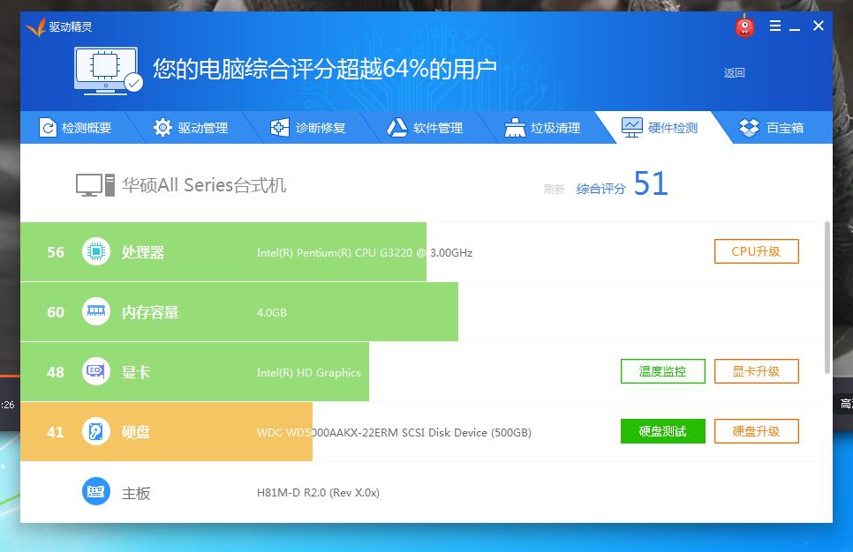853x552 pixels.
Task: Click the 百宝箱 boxes icon
Action: (x=749, y=128)
